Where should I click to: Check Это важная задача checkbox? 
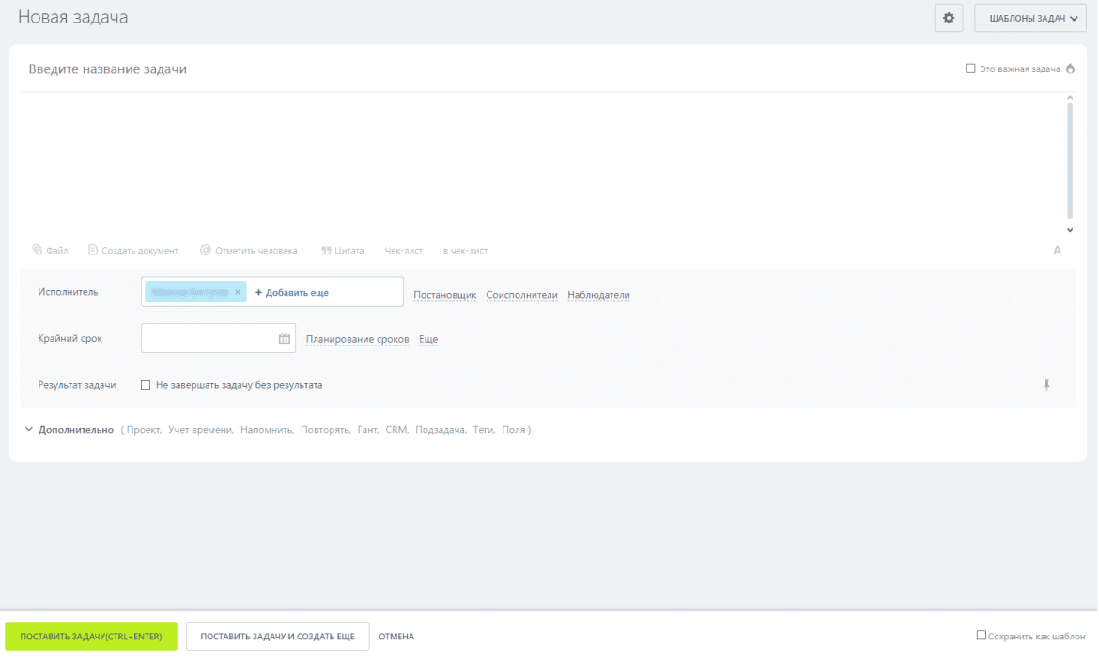[970, 69]
